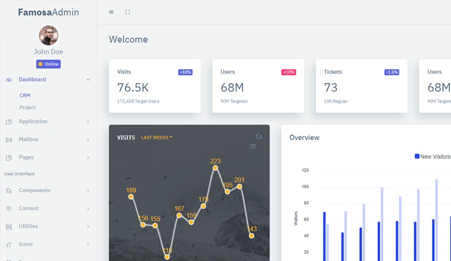Screen dimensions: 451x261
Task: Click the Content layout icon
Action: click(x=9, y=209)
